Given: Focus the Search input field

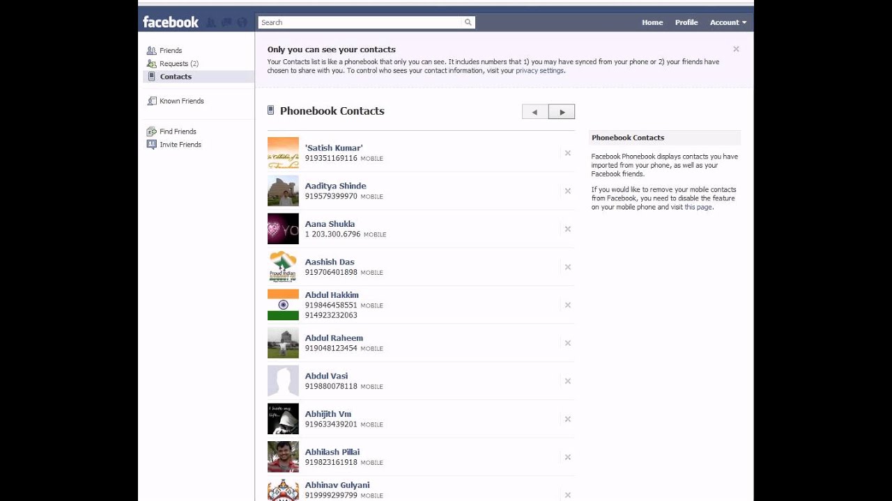Looking at the screenshot, I should pyautogui.click(x=360, y=22).
